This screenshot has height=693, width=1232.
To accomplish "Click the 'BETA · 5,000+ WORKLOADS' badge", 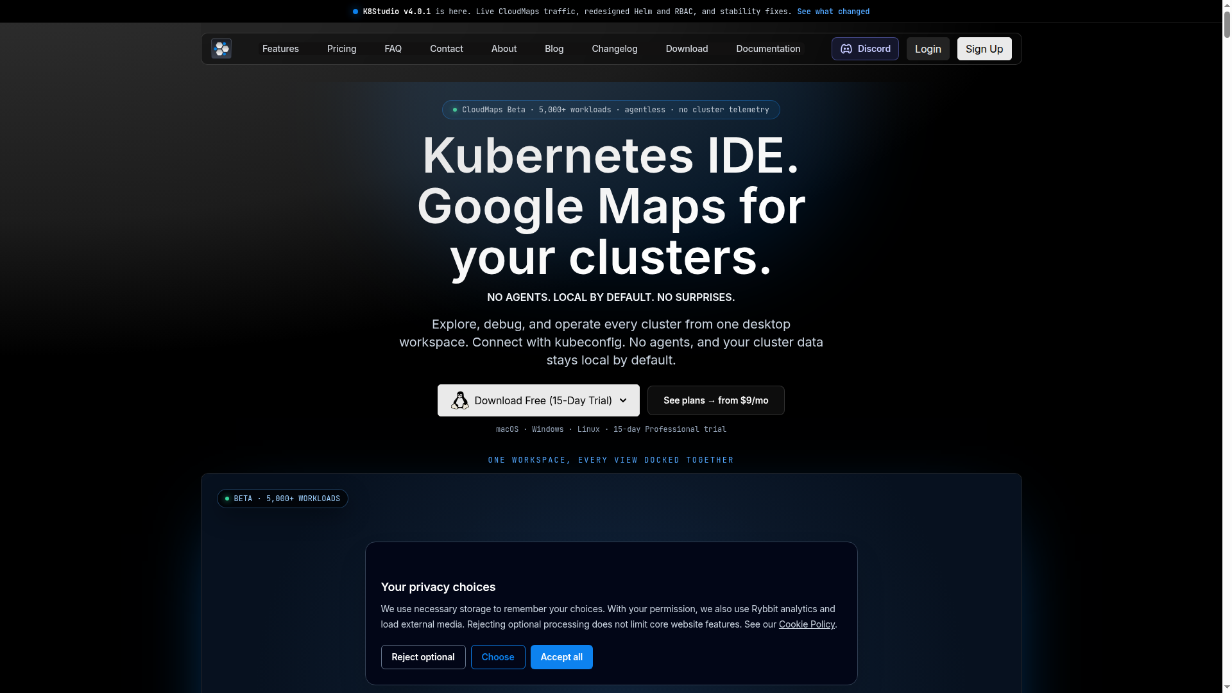I will (282, 499).
